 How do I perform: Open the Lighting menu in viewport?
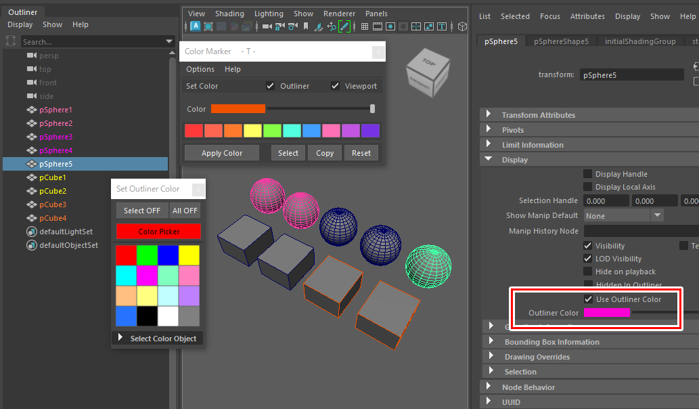[x=269, y=14]
